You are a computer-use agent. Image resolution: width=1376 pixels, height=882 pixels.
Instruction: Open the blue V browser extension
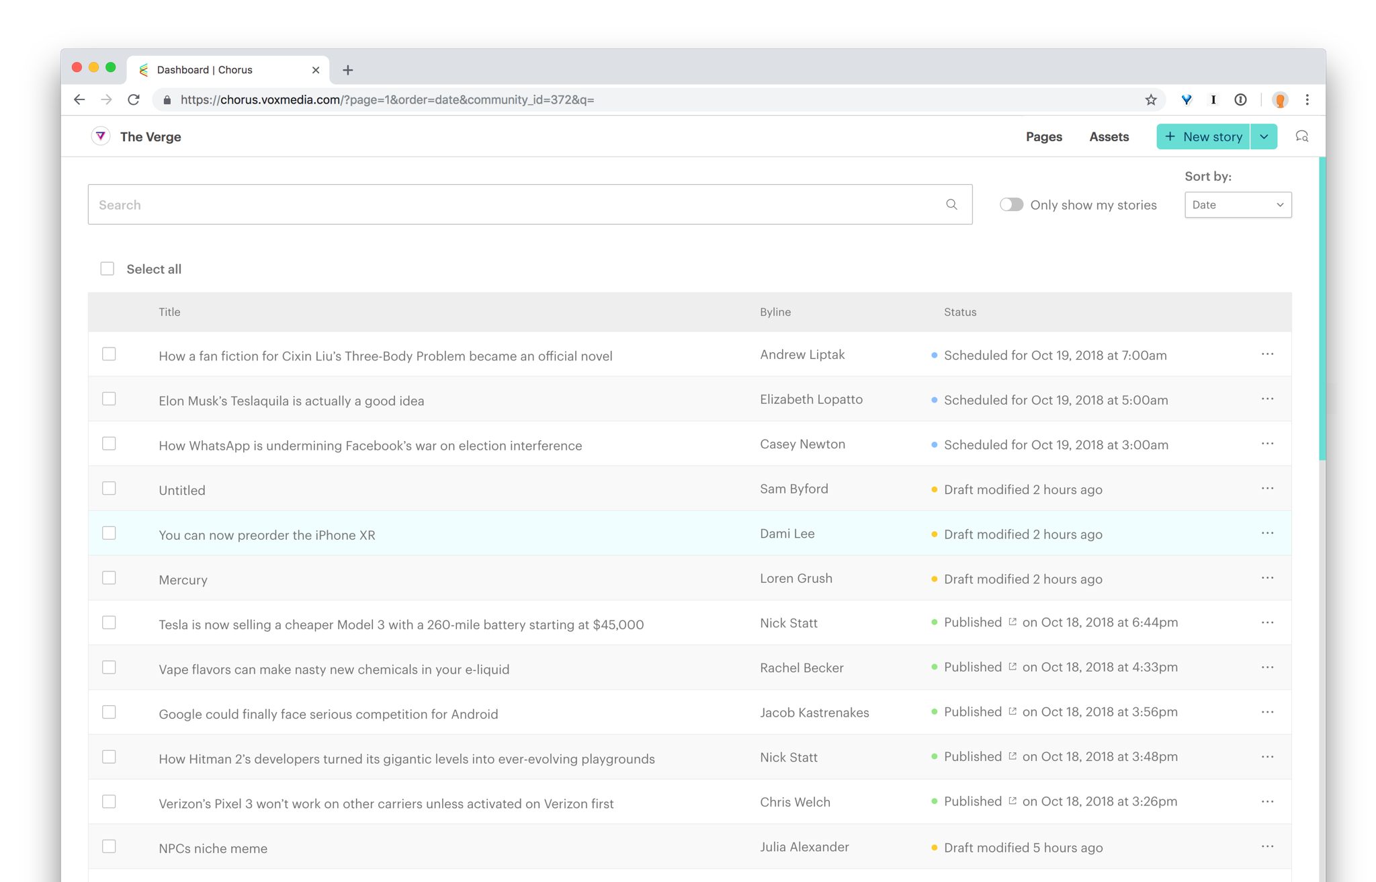point(1187,99)
